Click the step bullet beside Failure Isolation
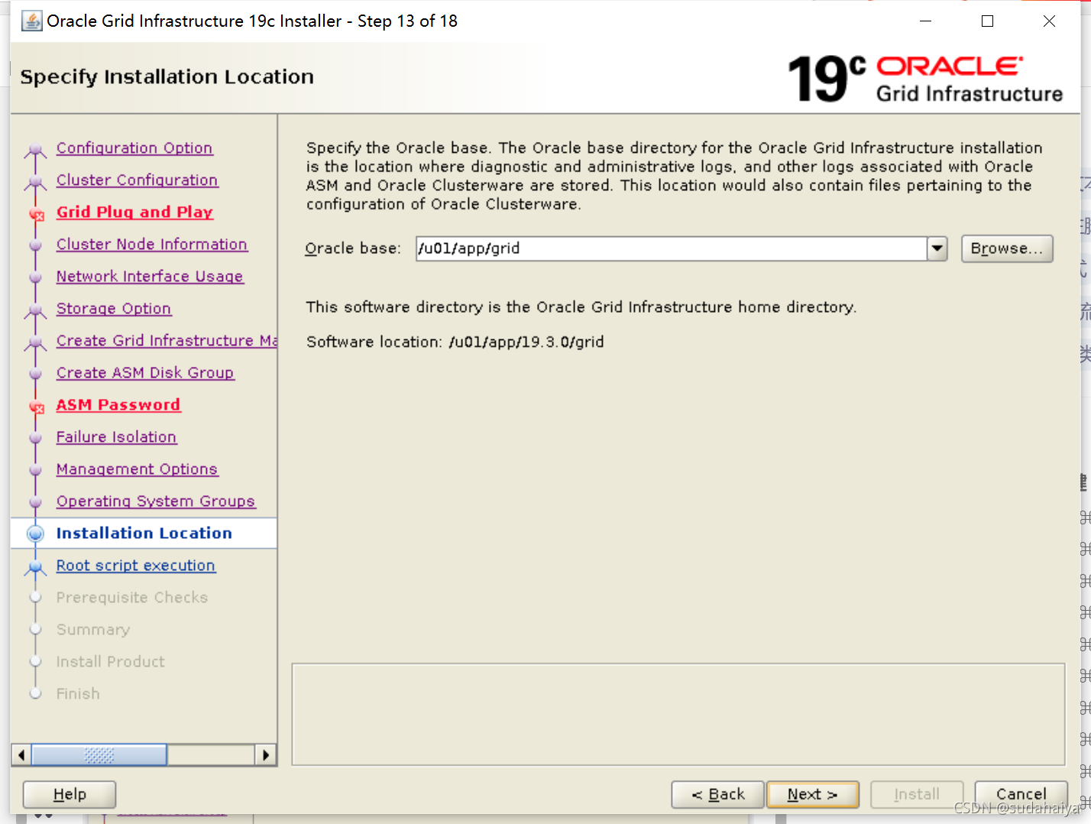The height and width of the screenshot is (824, 1091). click(x=35, y=438)
